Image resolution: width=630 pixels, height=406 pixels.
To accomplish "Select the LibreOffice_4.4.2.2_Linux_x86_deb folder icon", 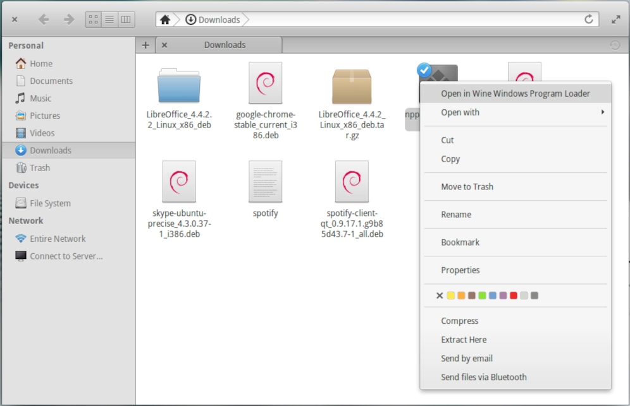I will 179,85.
